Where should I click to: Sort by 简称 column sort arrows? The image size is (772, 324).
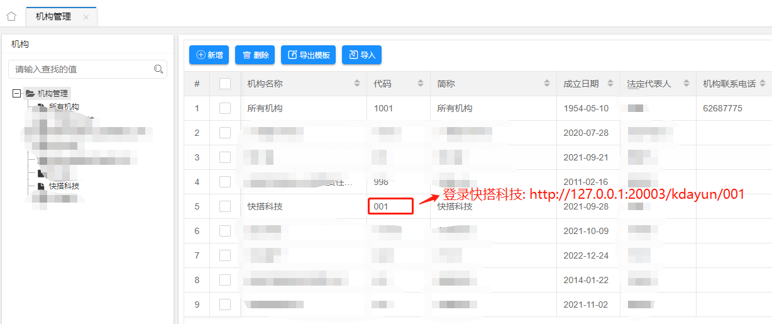coord(547,84)
